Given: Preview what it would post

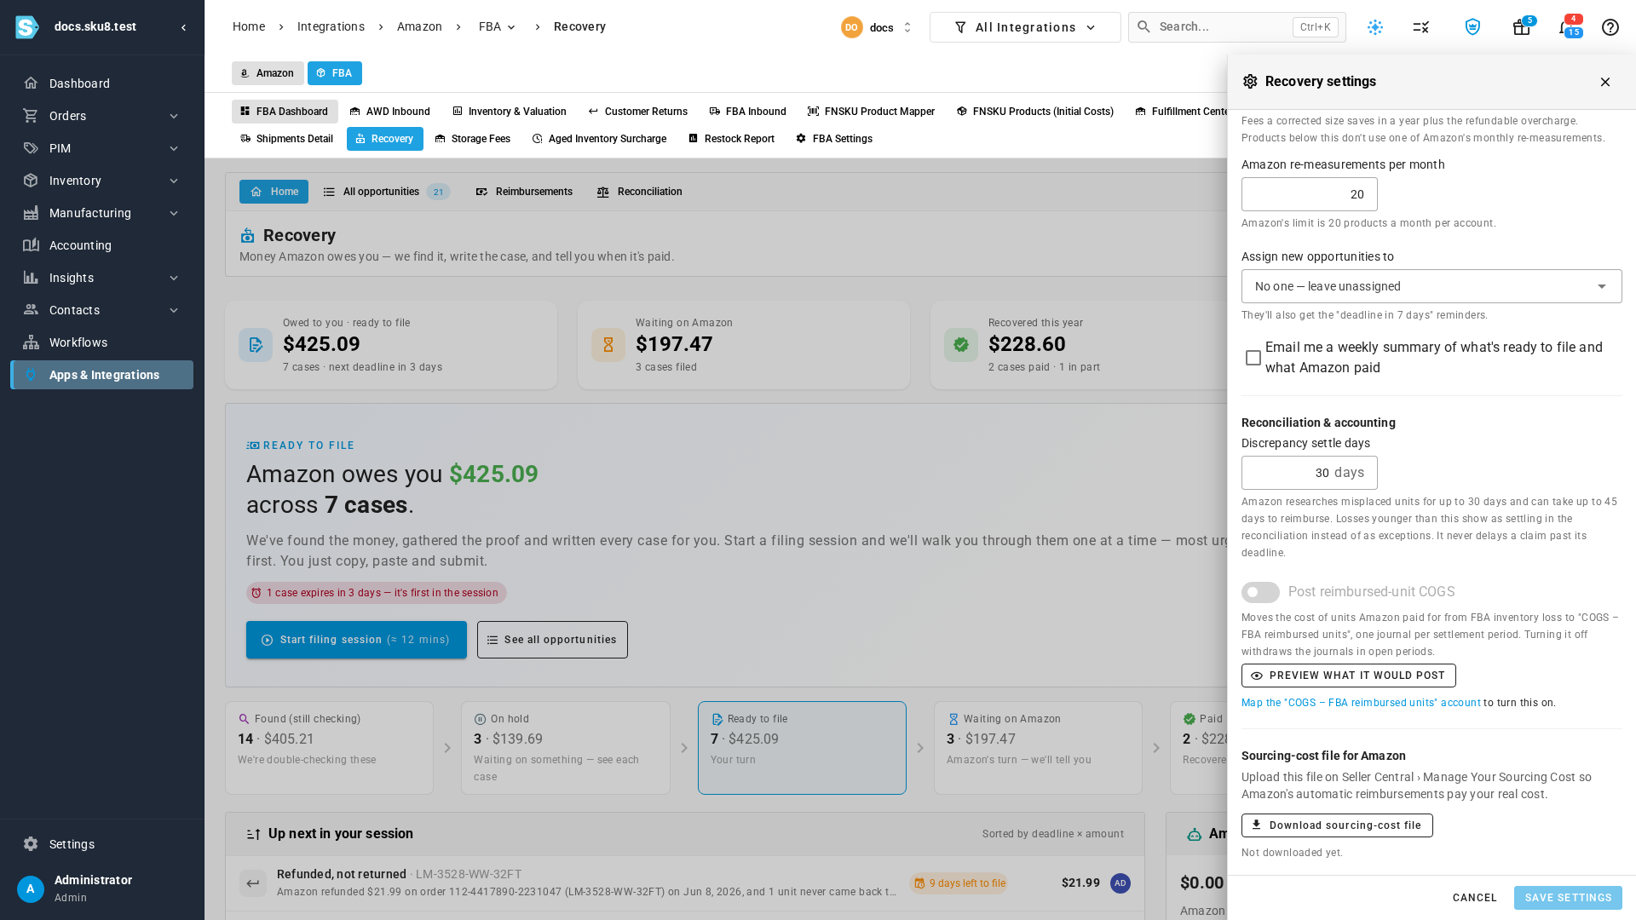Looking at the screenshot, I should click(x=1348, y=676).
